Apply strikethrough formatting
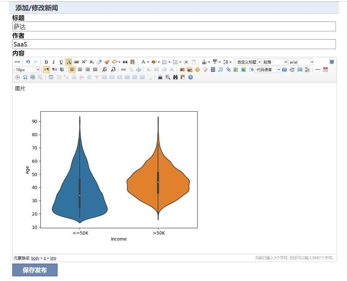This screenshot has width=347, height=281. (76, 62)
